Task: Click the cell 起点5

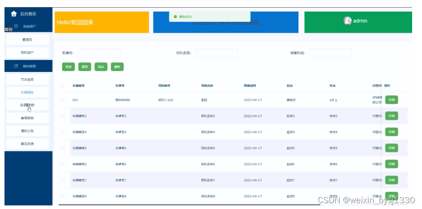Action: point(291,148)
